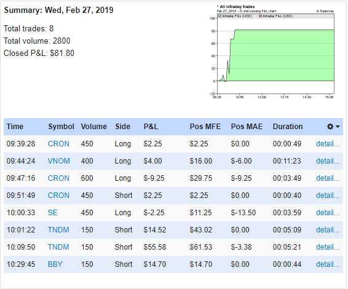This screenshot has width=348, height=289.
Task: View detail for 09:47:16 CRON trade
Action: 328,178
